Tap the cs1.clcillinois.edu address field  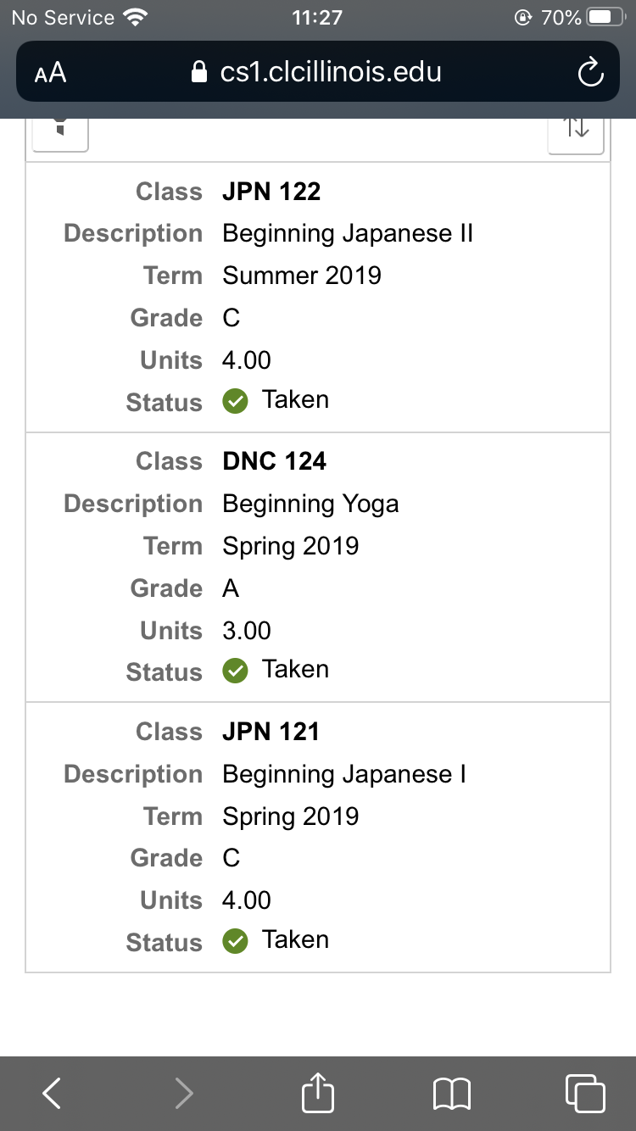(x=331, y=73)
